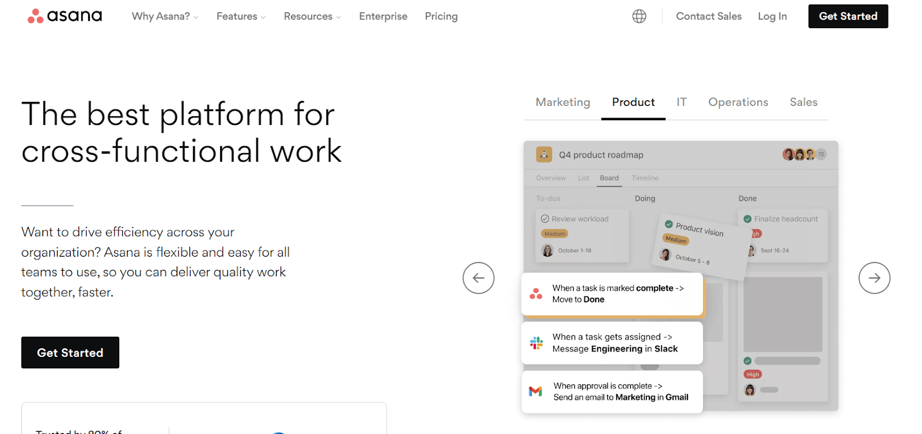Select the Sales tab
The image size is (922, 434).
803,102
